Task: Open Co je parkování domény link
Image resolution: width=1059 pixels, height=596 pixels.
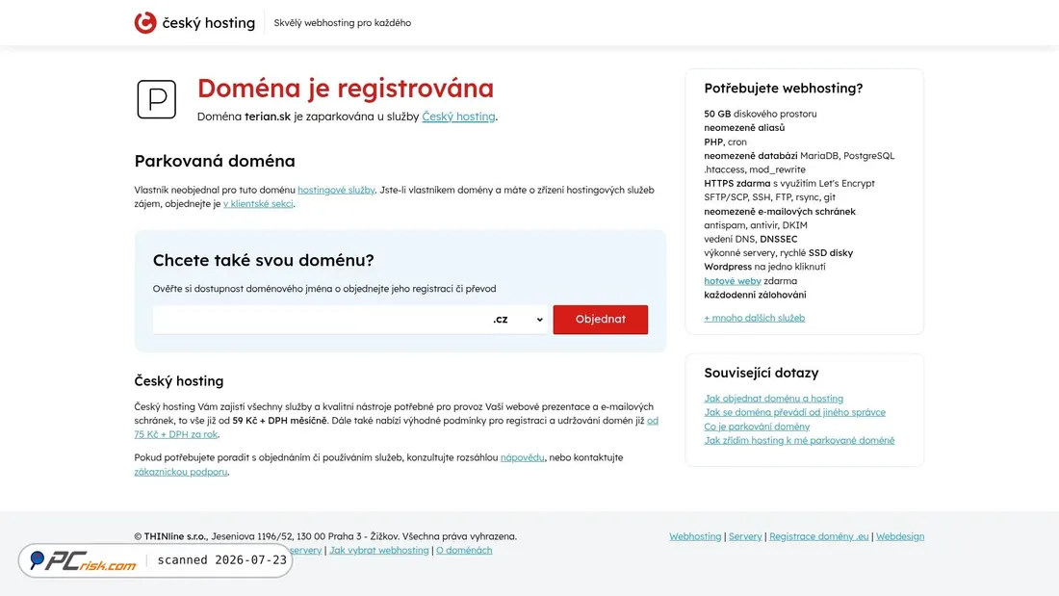Action: tap(757, 427)
